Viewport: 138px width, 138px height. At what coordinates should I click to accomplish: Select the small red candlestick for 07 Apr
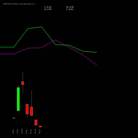(40, 126)
